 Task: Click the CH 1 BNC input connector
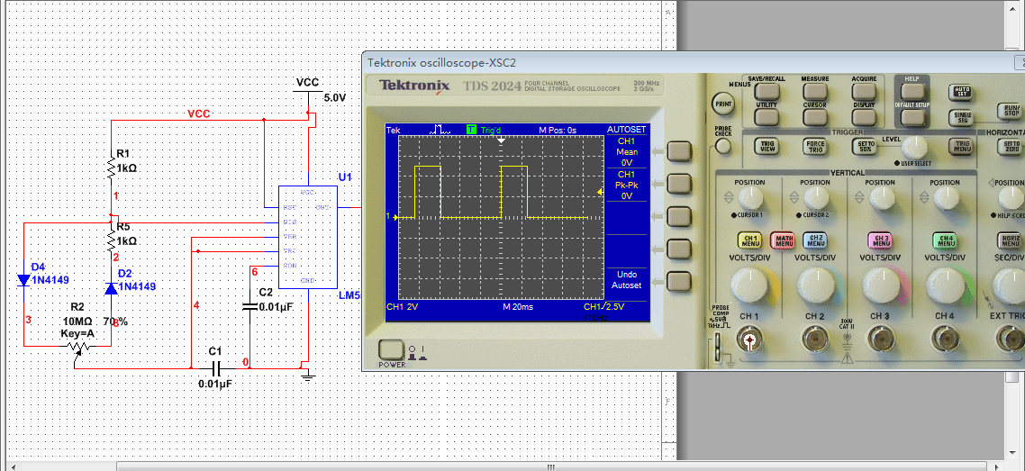click(749, 340)
